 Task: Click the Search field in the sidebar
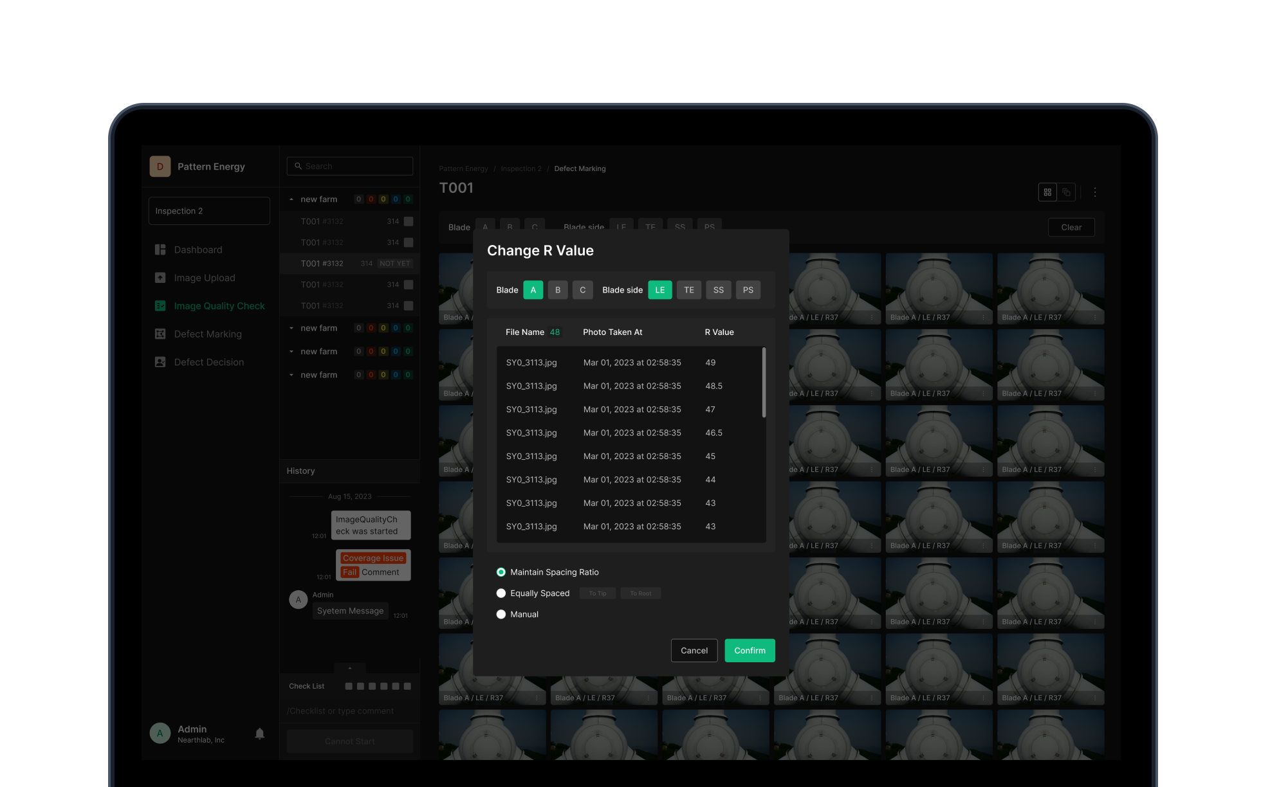[349, 166]
